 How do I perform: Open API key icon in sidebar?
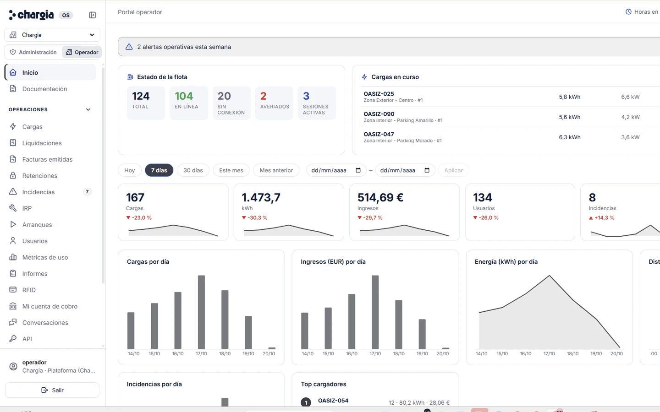13,339
